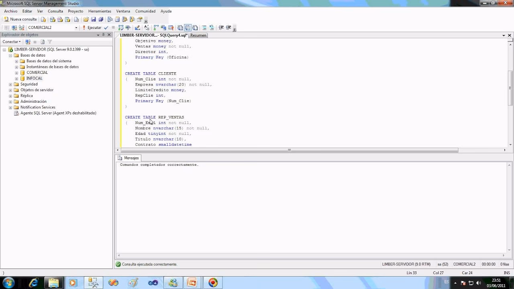This screenshot has width=514, height=289.
Task: Toggle Include client statistics icon
Action: [x=163, y=28]
